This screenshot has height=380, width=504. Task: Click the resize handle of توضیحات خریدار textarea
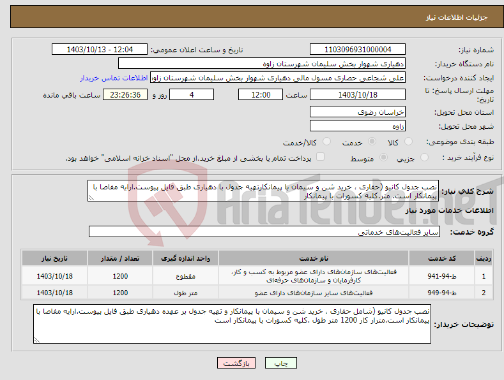coord(36,340)
